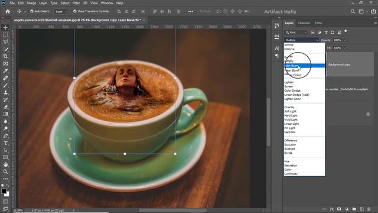Create a new group folder icon
The height and width of the screenshot is (213, 378).
(x=354, y=209)
